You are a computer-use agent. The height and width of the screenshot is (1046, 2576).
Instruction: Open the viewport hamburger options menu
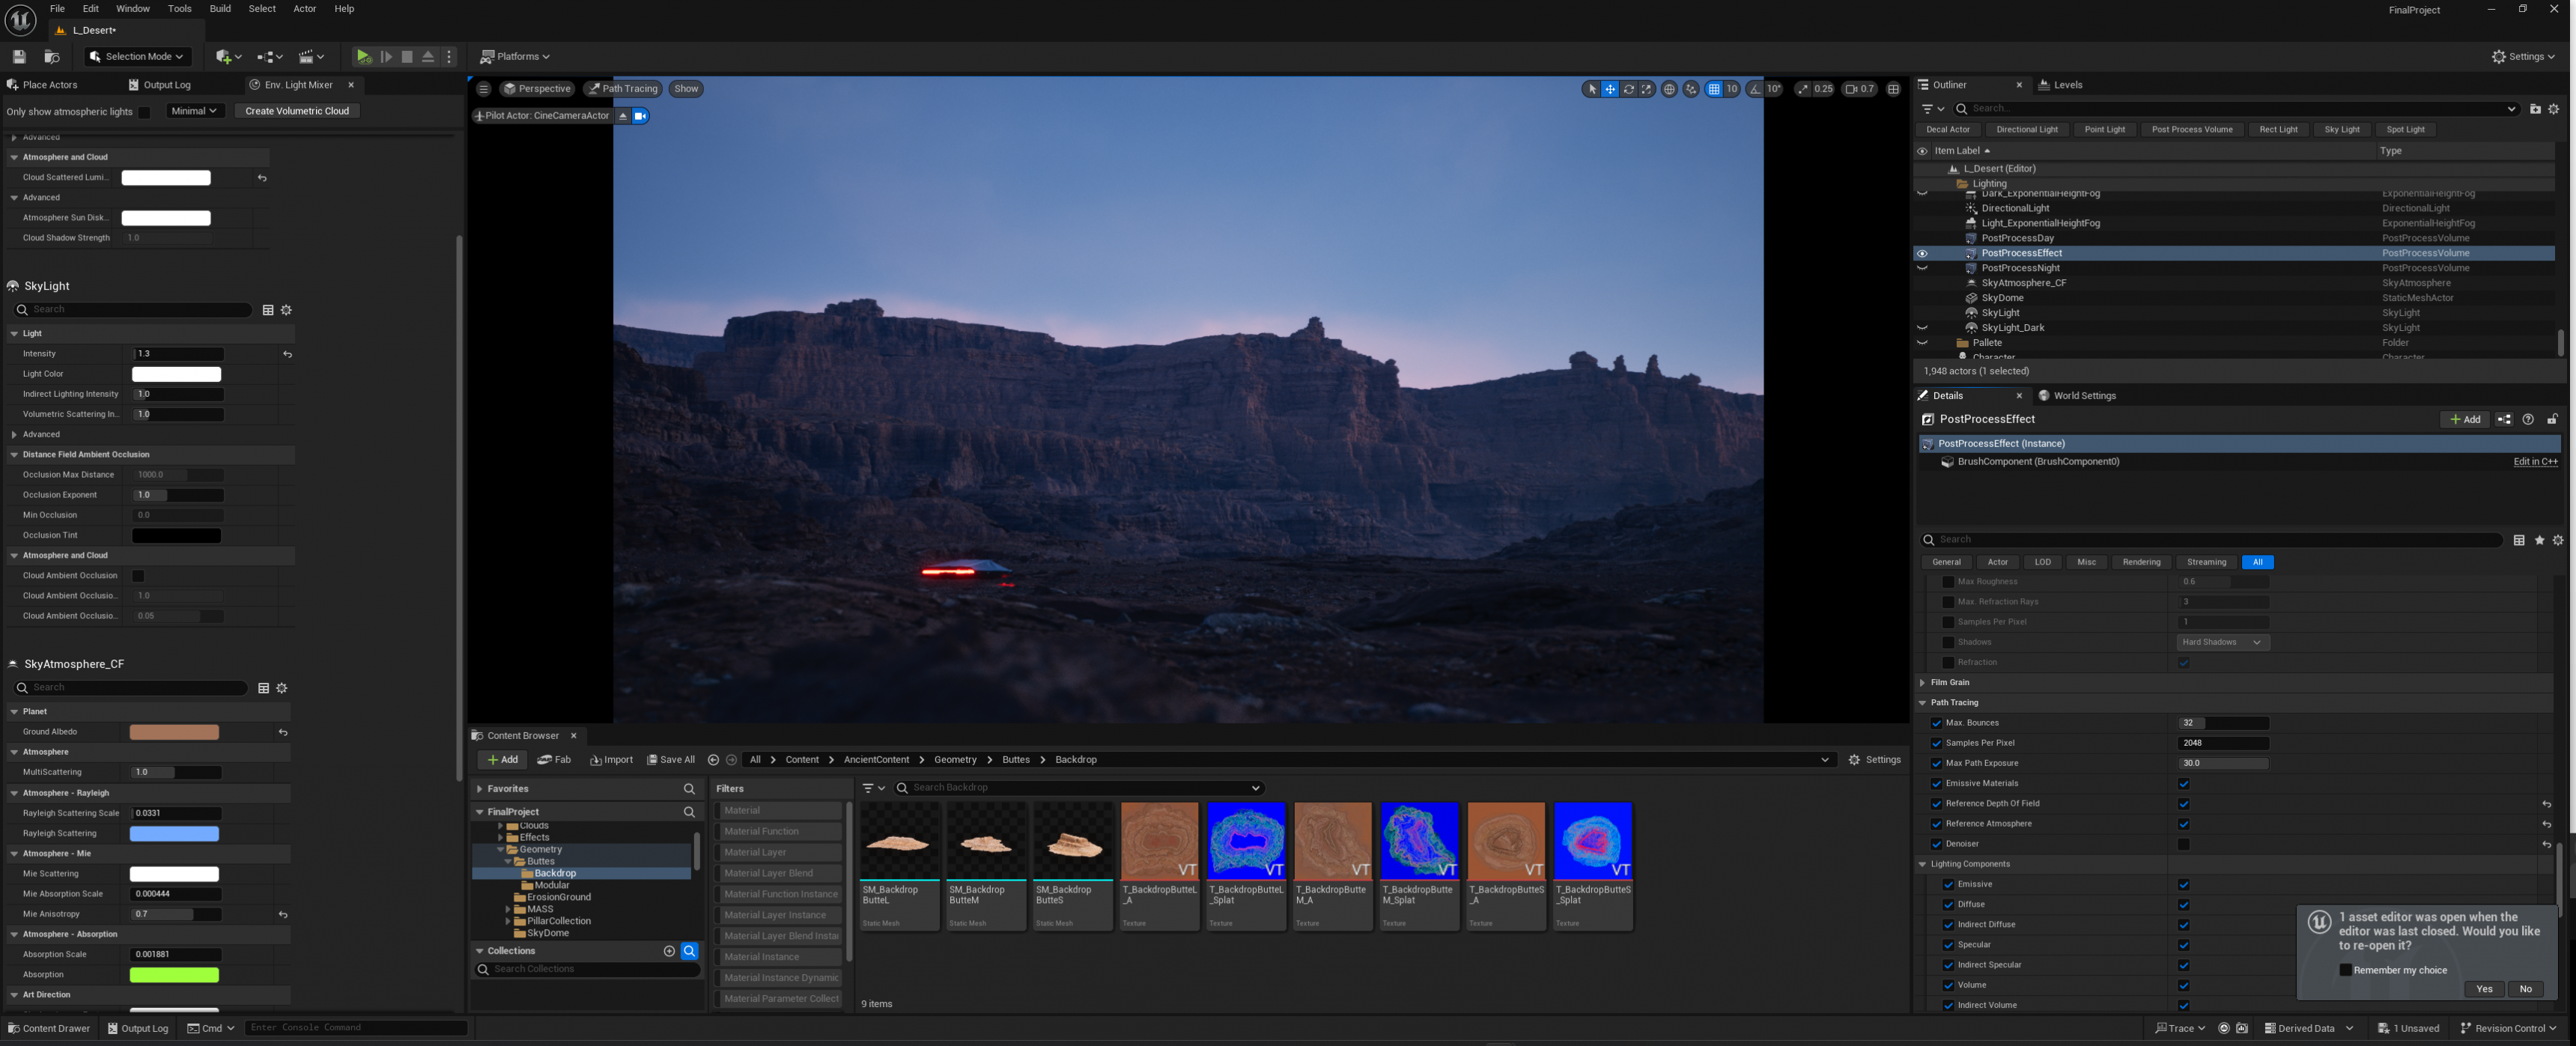pos(484,89)
